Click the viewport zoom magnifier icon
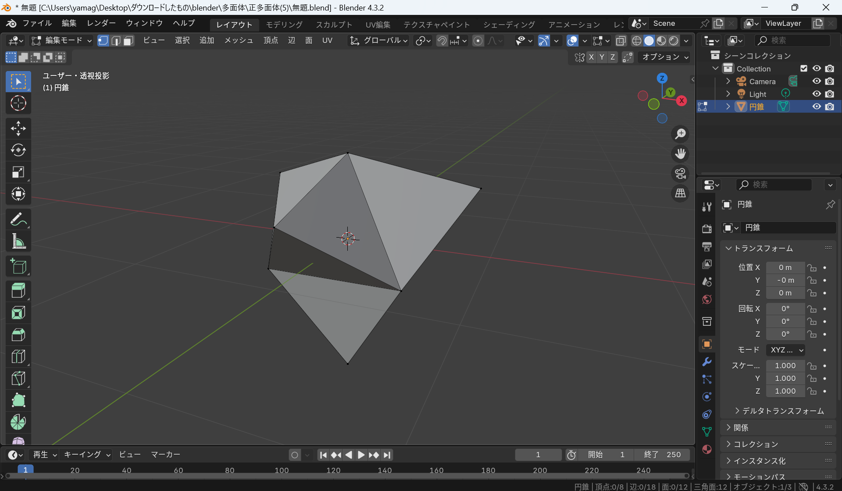Viewport: 842px width, 491px height. point(680,134)
